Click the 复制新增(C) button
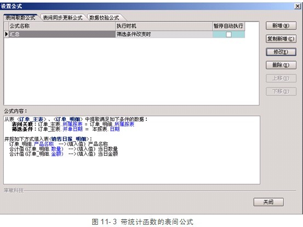303x227 pixels. [x=281, y=39]
